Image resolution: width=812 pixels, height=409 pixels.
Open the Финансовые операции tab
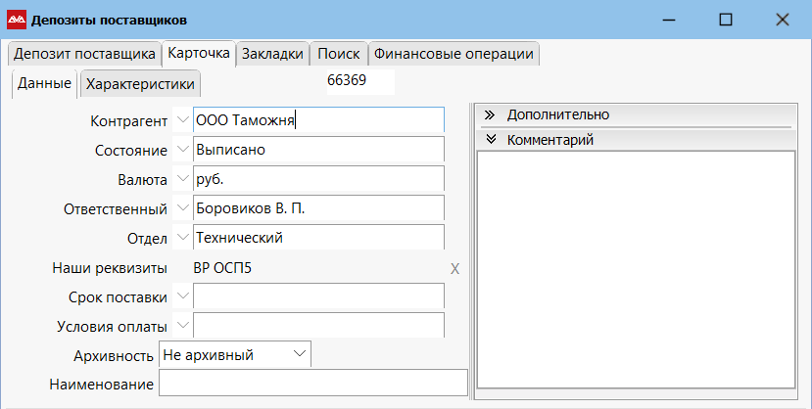pos(454,54)
